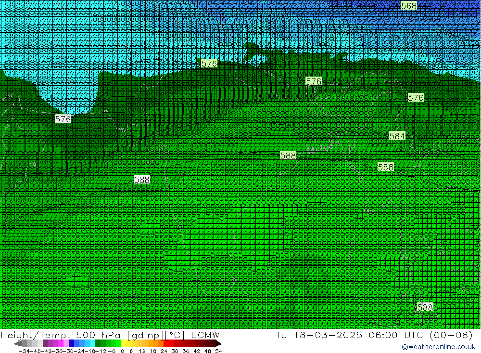Open the weatheronline.co.uk copyright link

point(439,347)
